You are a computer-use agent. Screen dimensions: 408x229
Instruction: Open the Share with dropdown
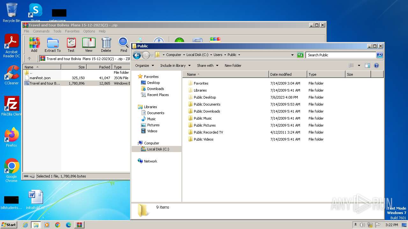coord(208,66)
